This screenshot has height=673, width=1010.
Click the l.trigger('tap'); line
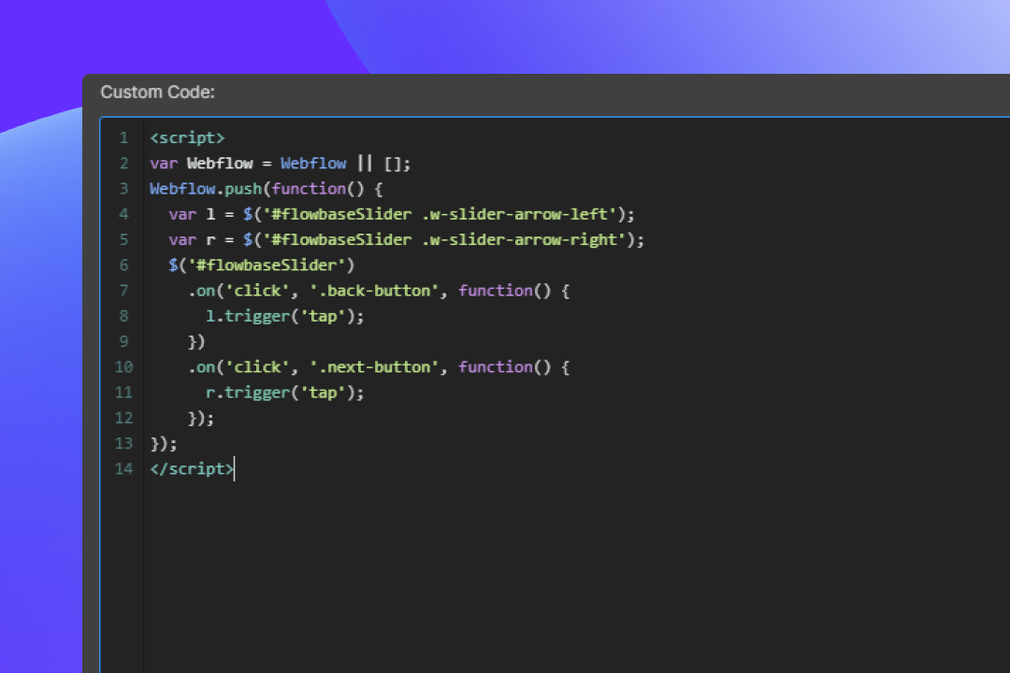(x=284, y=316)
